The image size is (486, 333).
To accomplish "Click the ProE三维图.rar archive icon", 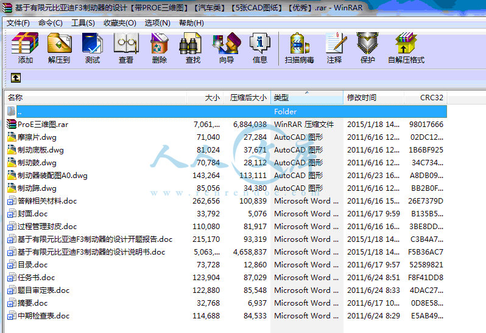I will pyautogui.click(x=12, y=125).
